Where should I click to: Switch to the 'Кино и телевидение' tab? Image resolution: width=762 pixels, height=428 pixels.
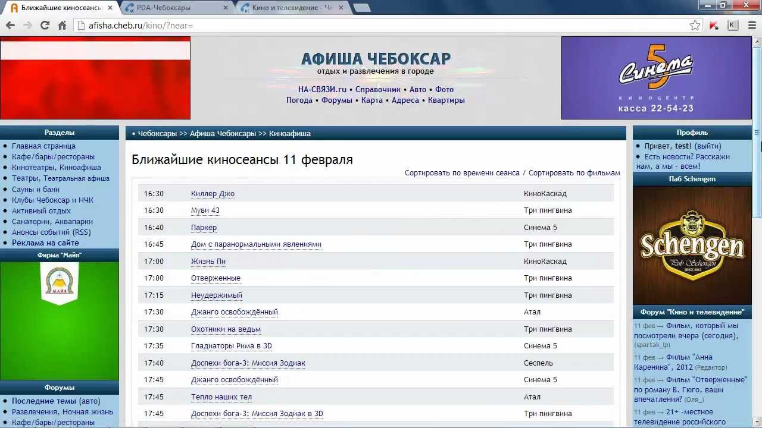[292, 8]
